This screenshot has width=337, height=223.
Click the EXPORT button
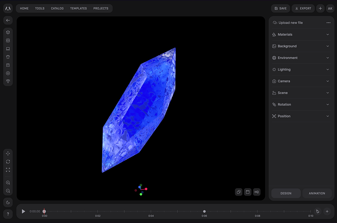click(303, 8)
